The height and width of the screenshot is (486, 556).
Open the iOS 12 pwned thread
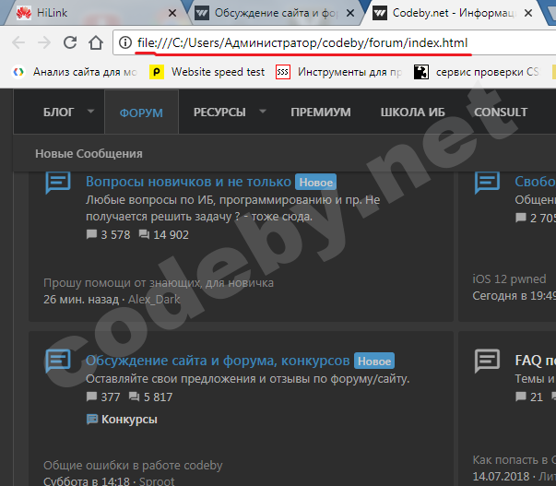click(509, 279)
